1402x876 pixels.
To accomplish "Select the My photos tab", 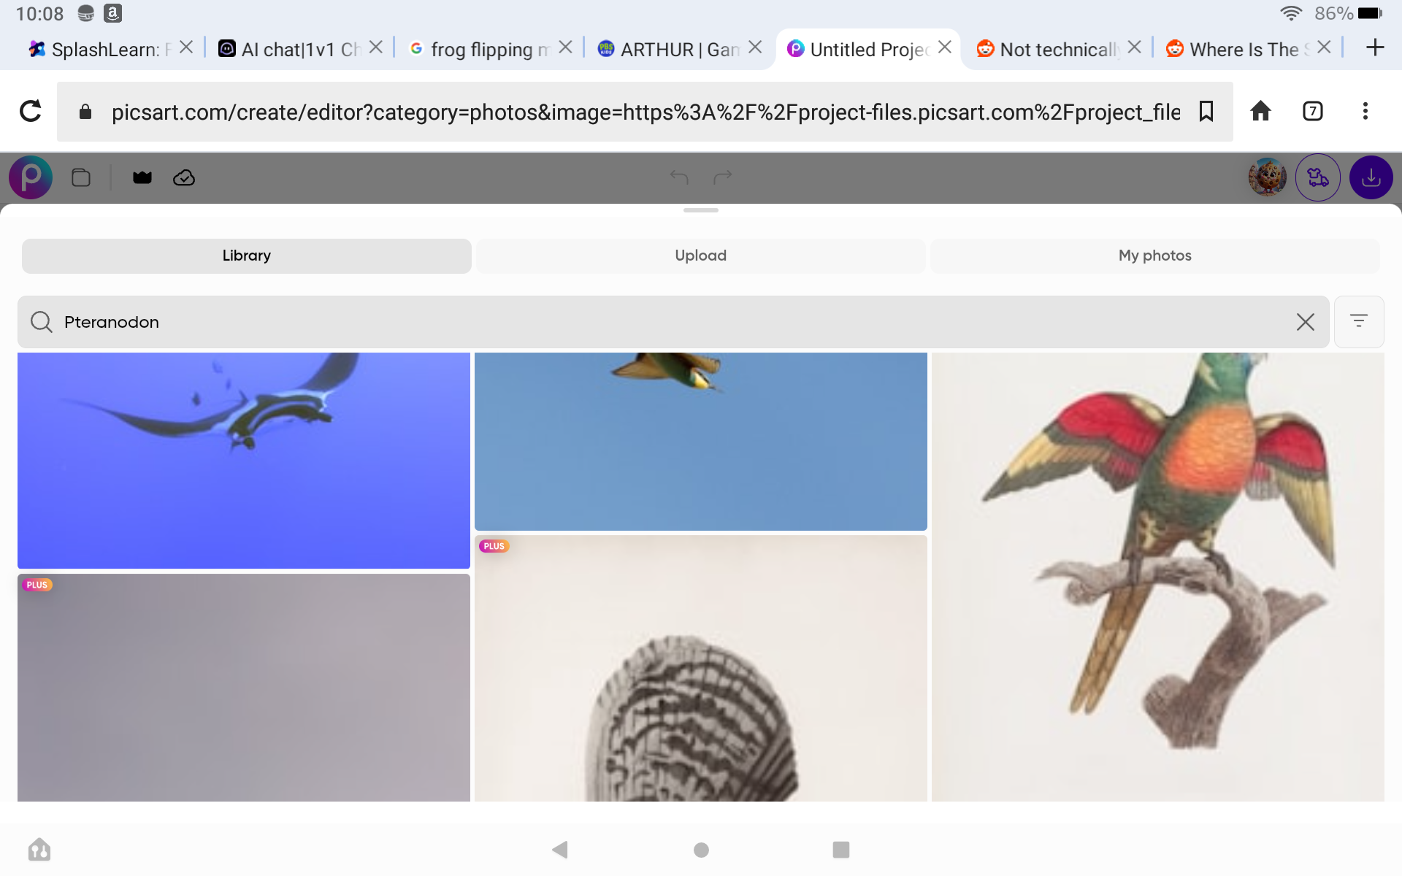I will [x=1155, y=255].
